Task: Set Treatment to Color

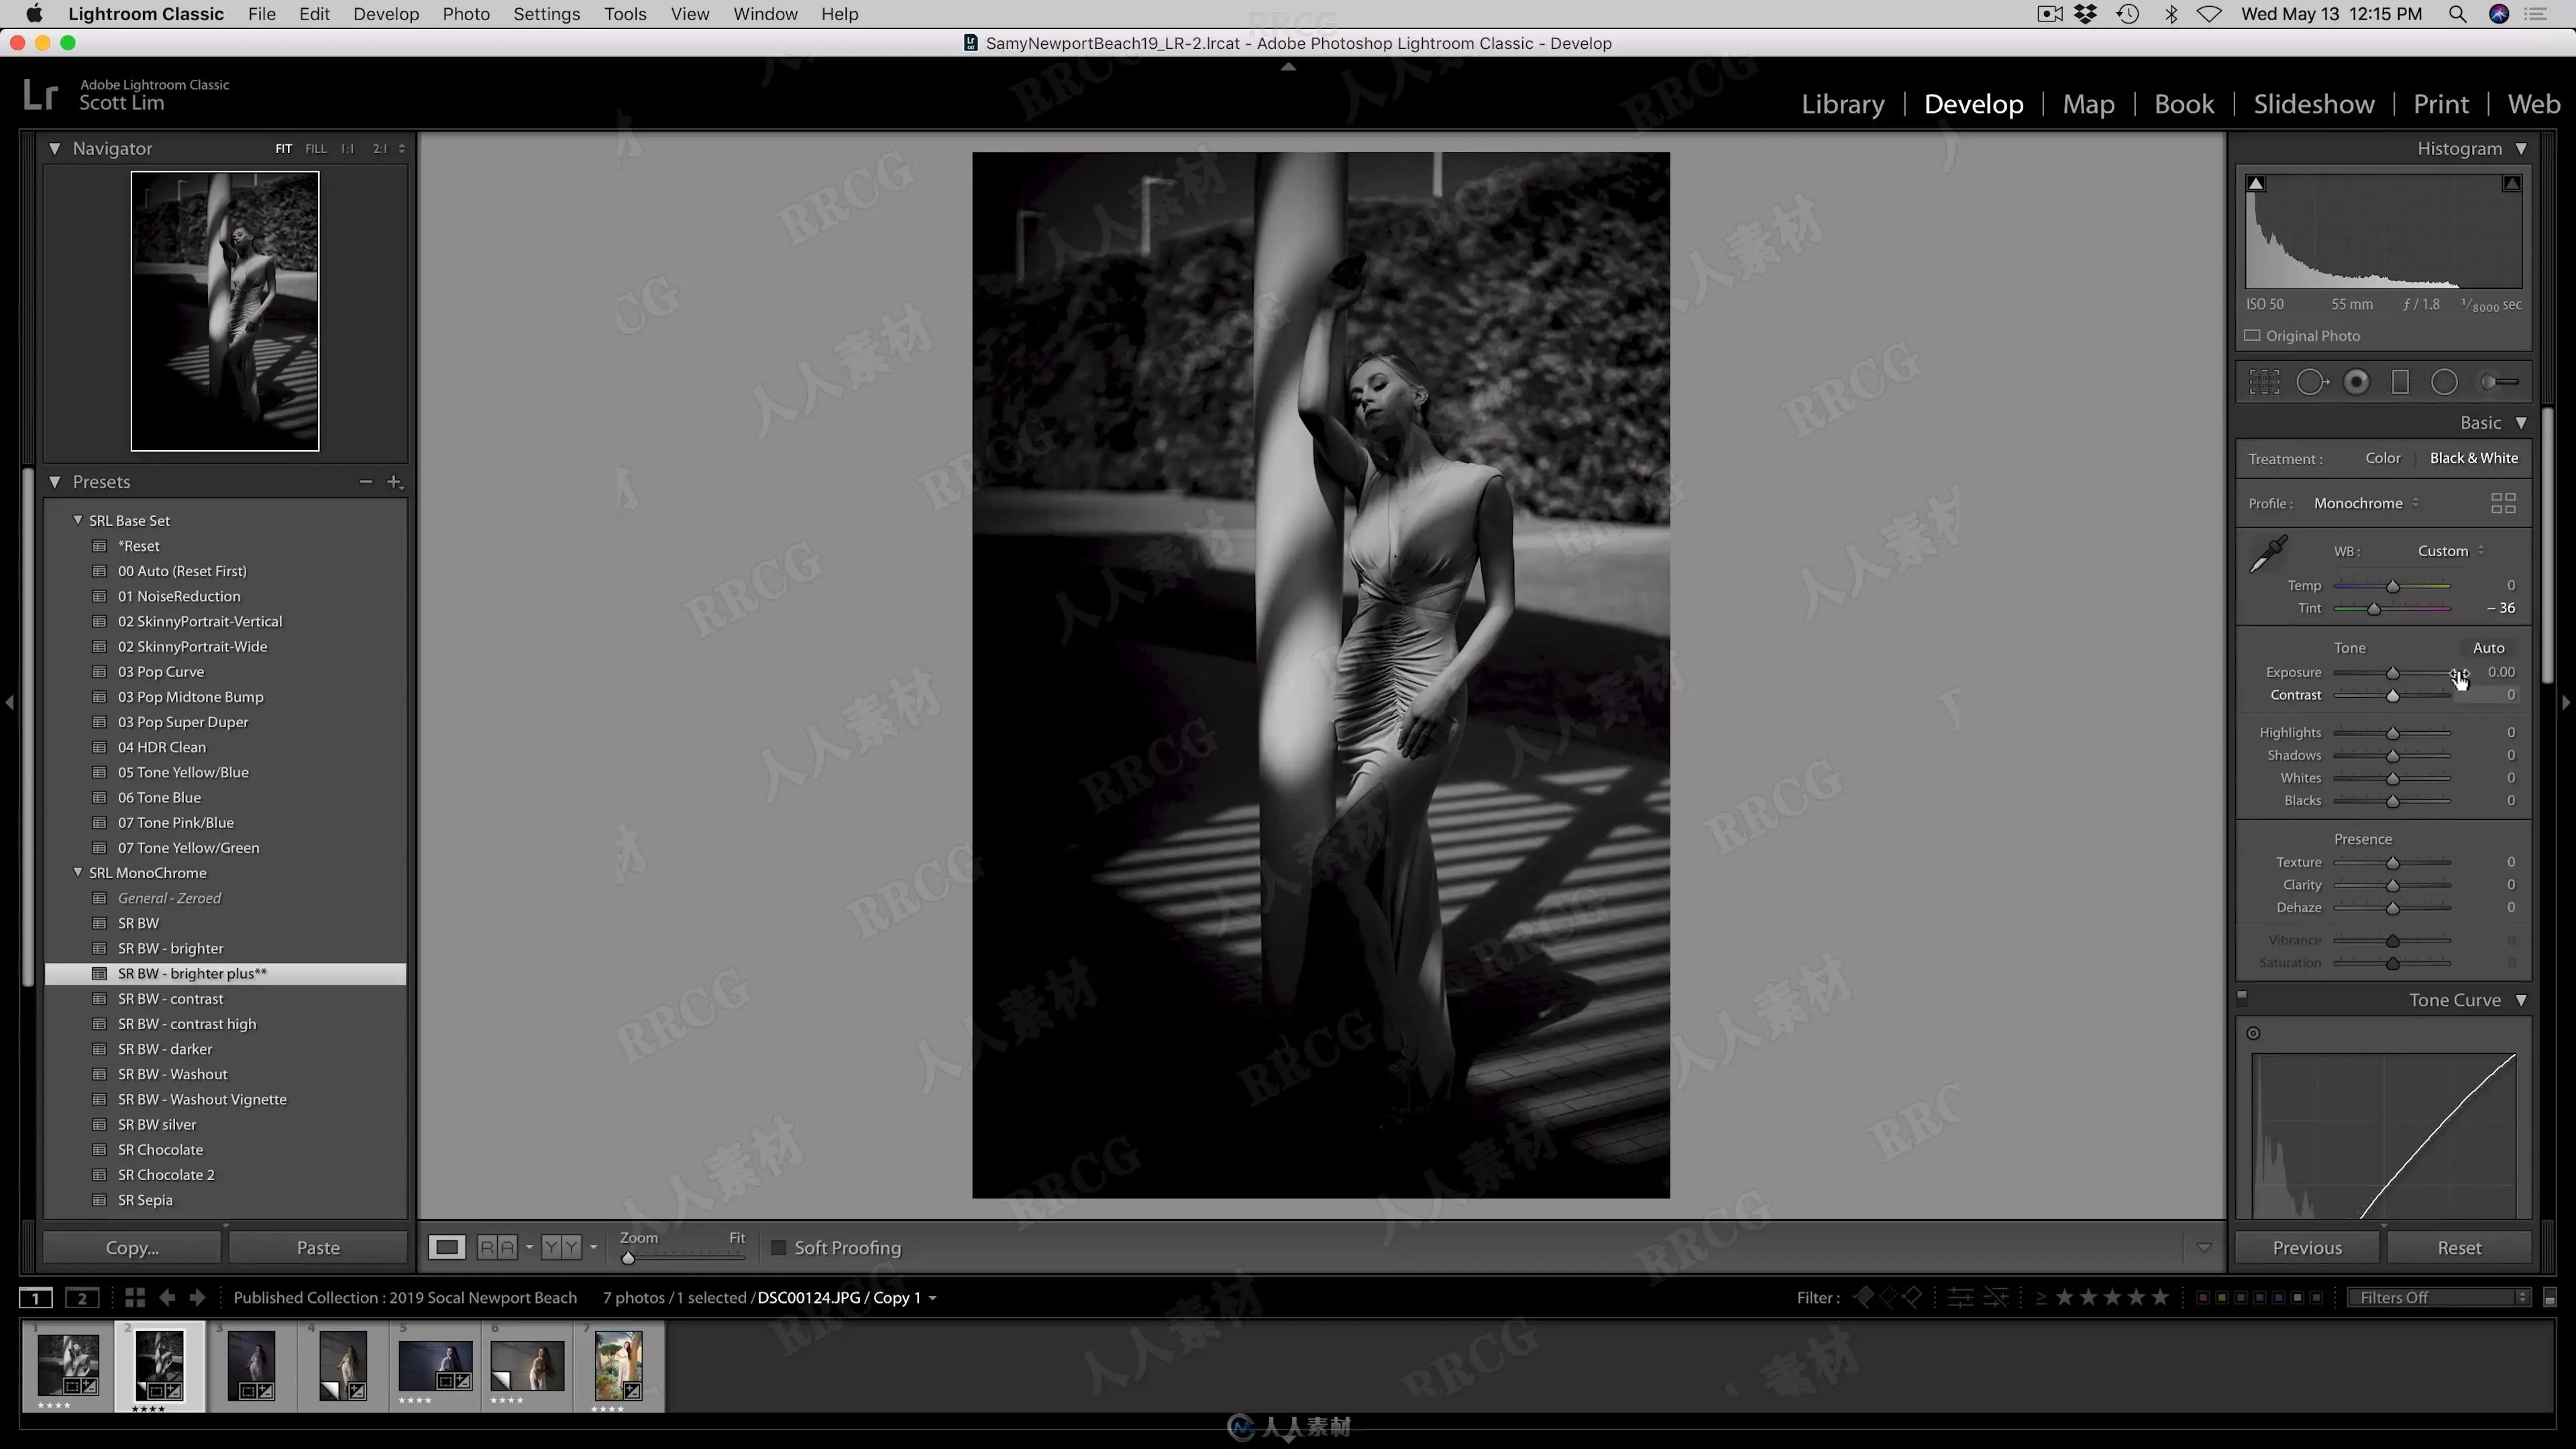Action: (2383, 458)
